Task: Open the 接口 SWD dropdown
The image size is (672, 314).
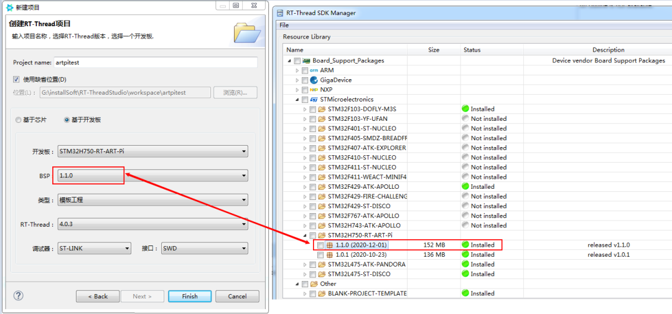Action: pos(205,249)
